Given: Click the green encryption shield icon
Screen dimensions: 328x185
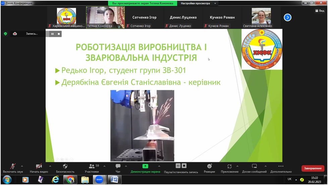Looking at the screenshot, I should [x=6, y=34].
